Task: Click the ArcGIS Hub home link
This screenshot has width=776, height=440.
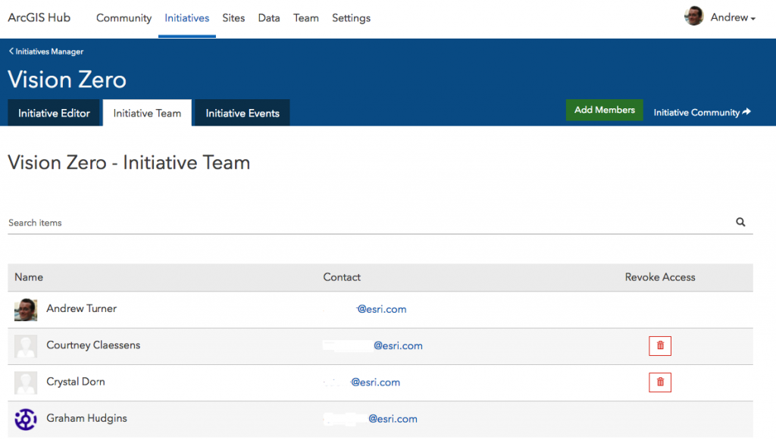Action: 39,17
